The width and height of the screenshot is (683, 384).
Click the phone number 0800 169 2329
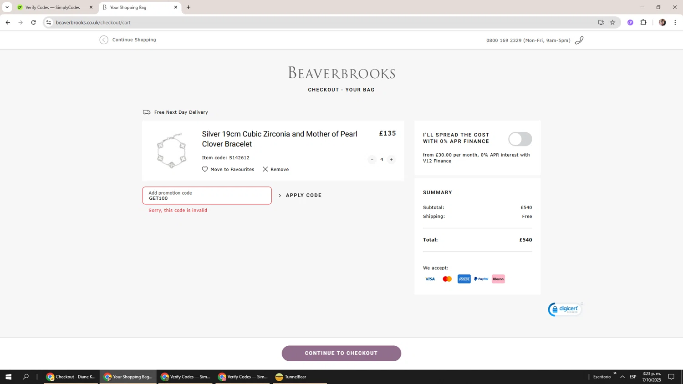(x=504, y=40)
